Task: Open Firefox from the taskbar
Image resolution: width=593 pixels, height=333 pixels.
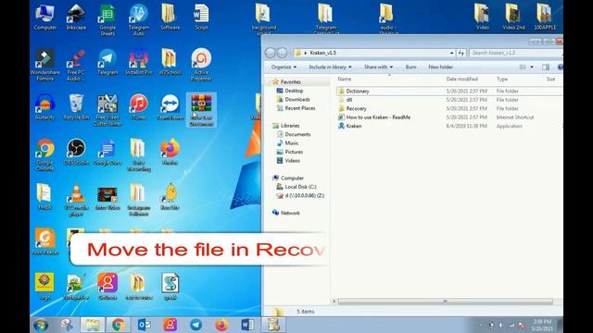Action: [x=221, y=325]
